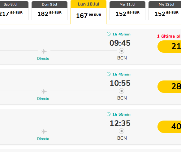This screenshot has height=152, width=181.
Task: Click airplane icon on the 10:55 flight
Action: pos(44,92)
